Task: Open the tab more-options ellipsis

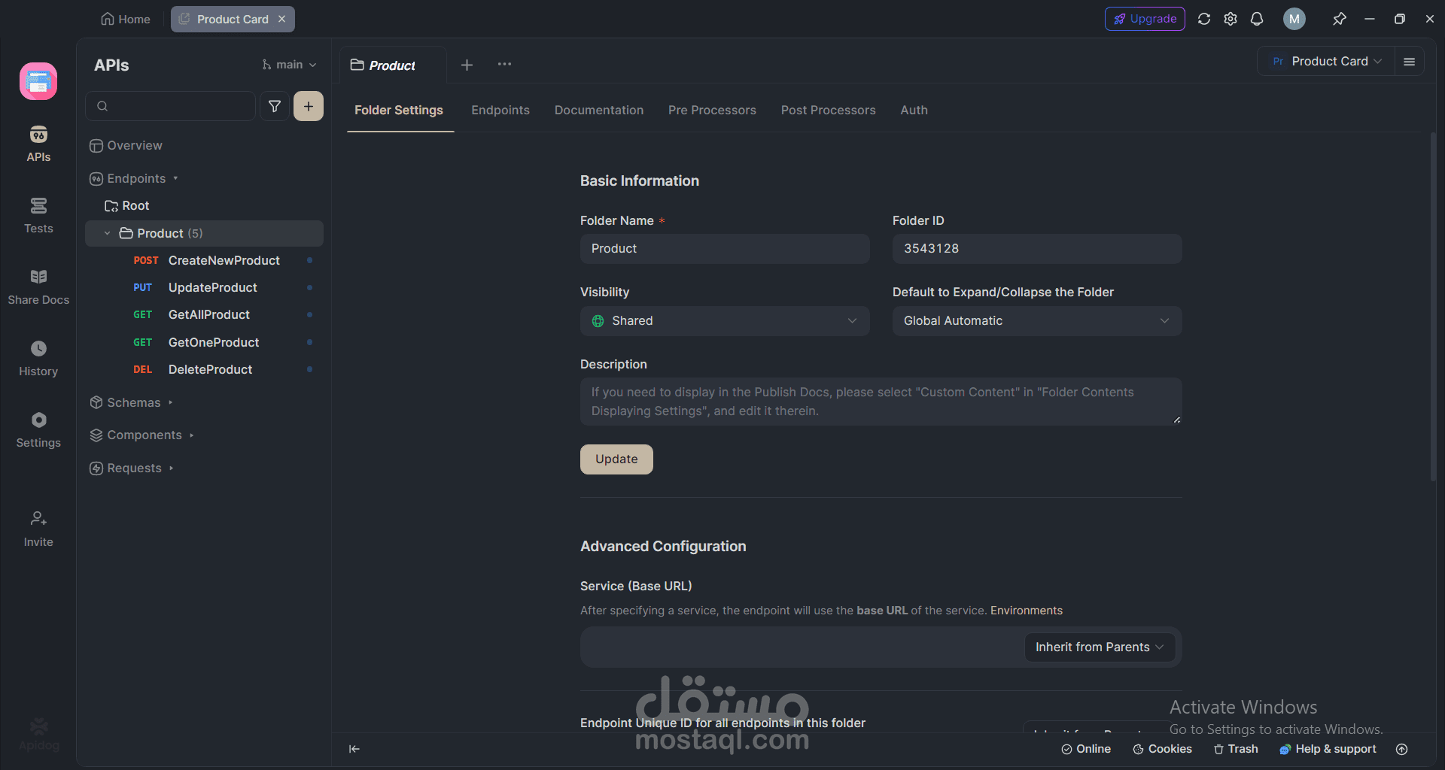Action: (504, 65)
